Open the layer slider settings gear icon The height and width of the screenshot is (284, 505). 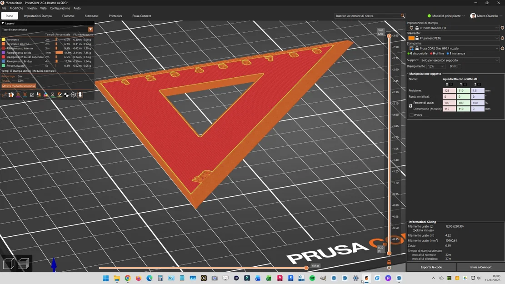(389, 268)
